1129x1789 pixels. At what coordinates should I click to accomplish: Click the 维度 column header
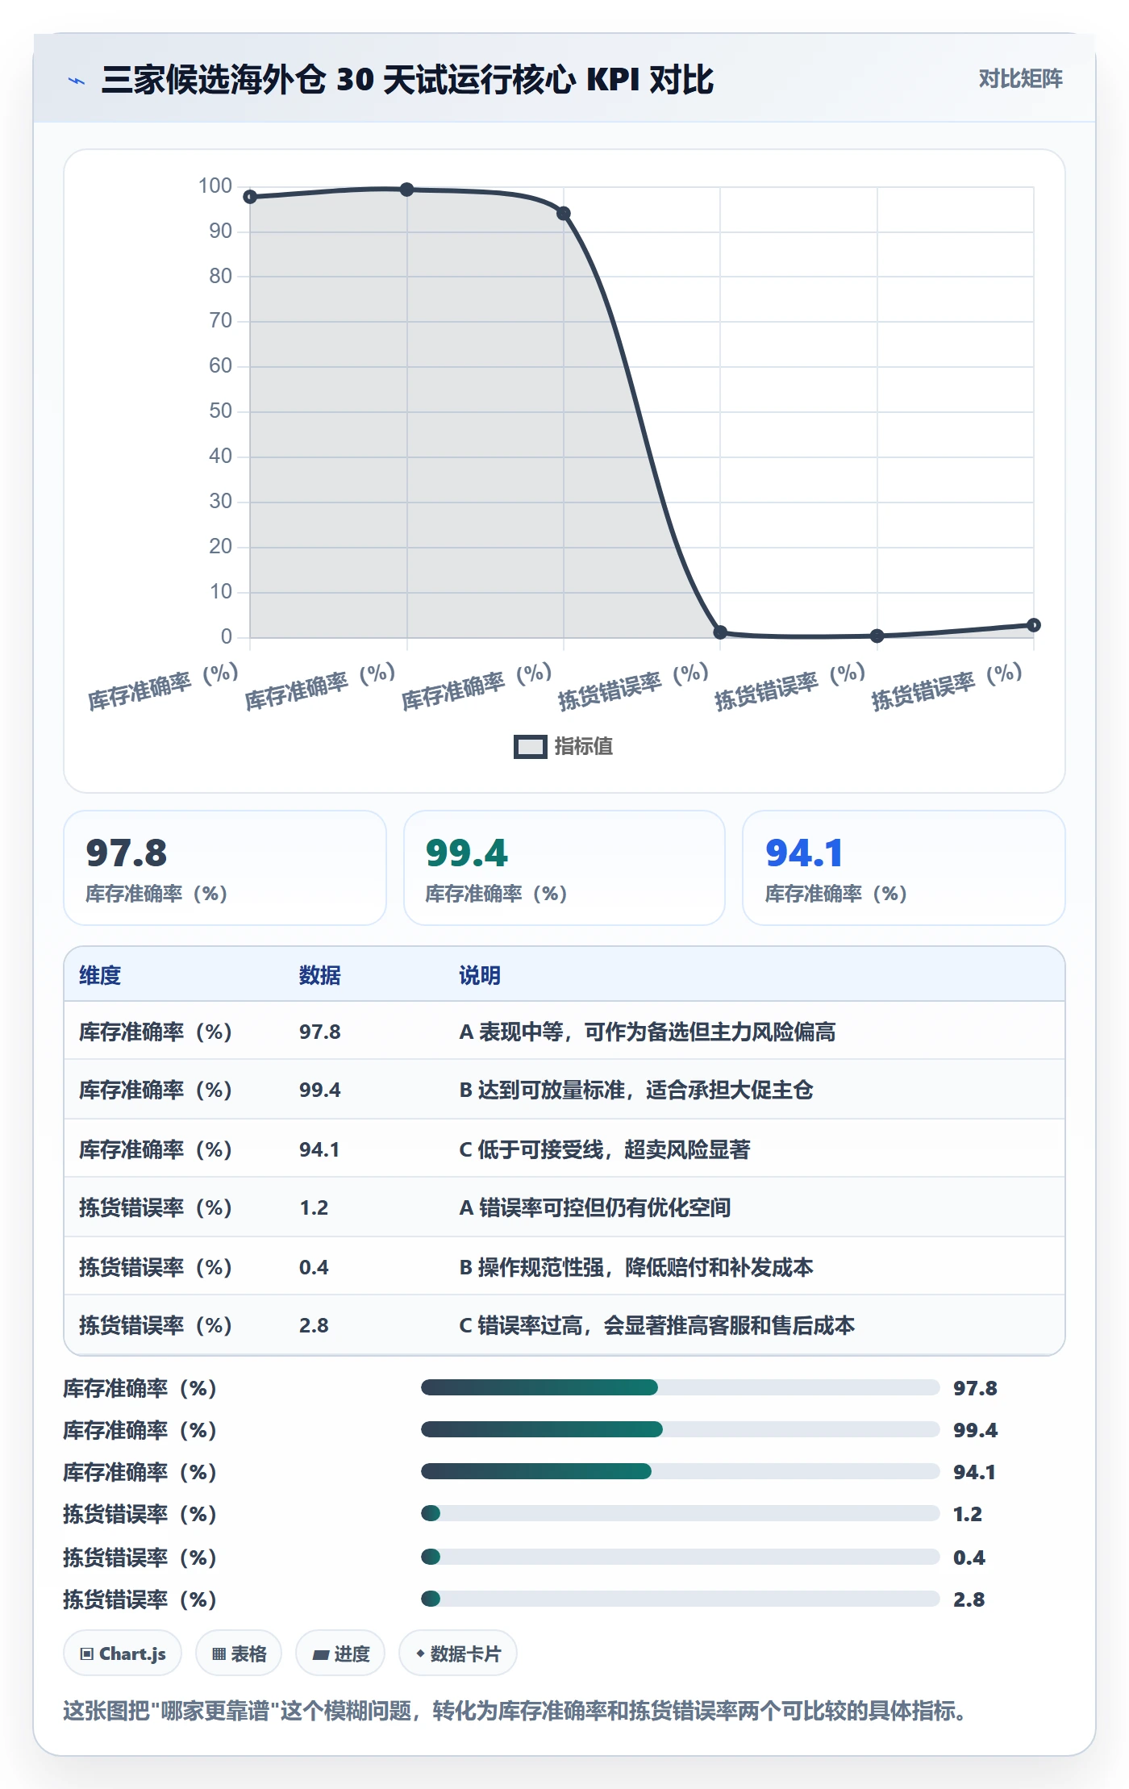click(100, 975)
